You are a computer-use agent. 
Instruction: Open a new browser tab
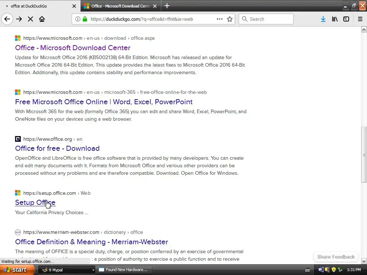click(x=167, y=6)
